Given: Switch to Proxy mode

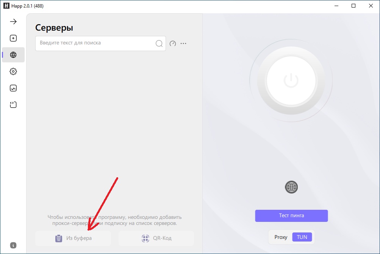Looking at the screenshot, I should point(281,237).
